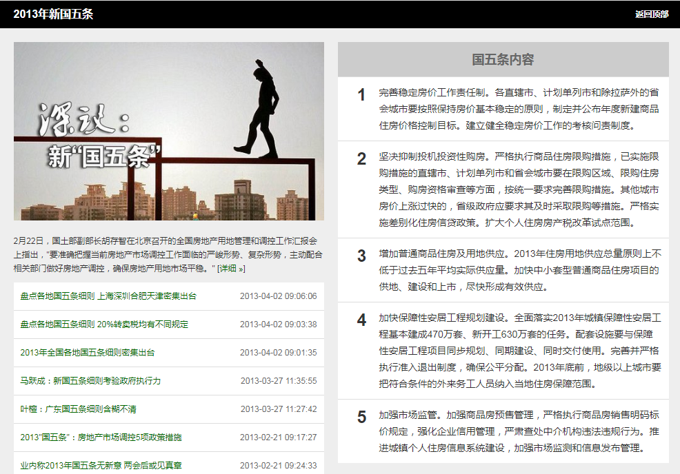This screenshot has height=474, width=680.
Task: Click number 3 badge beside 增加普通商品住房及用地供应
Action: (x=361, y=256)
